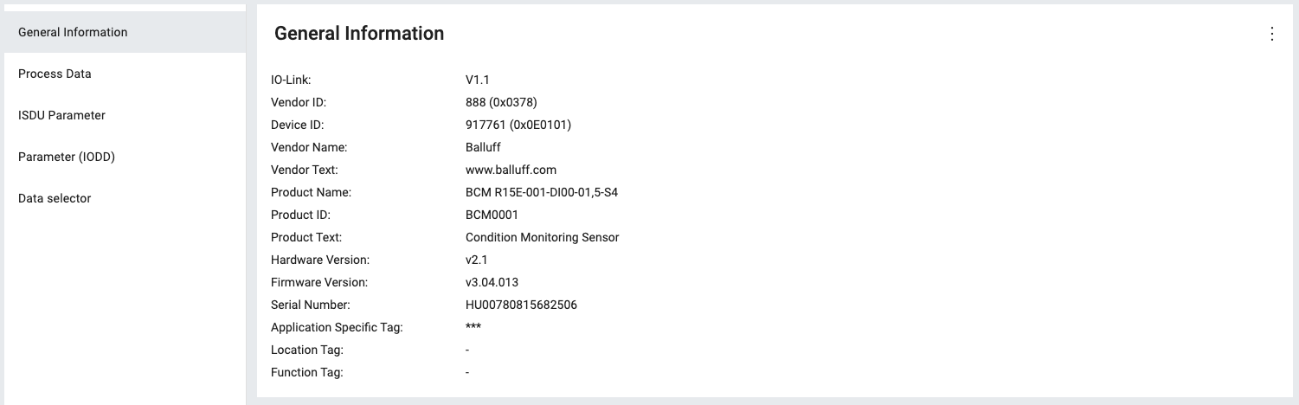The height and width of the screenshot is (405, 1299).
Task: Select the device ID 917761 (0x0E0101)
Action: coord(518,125)
